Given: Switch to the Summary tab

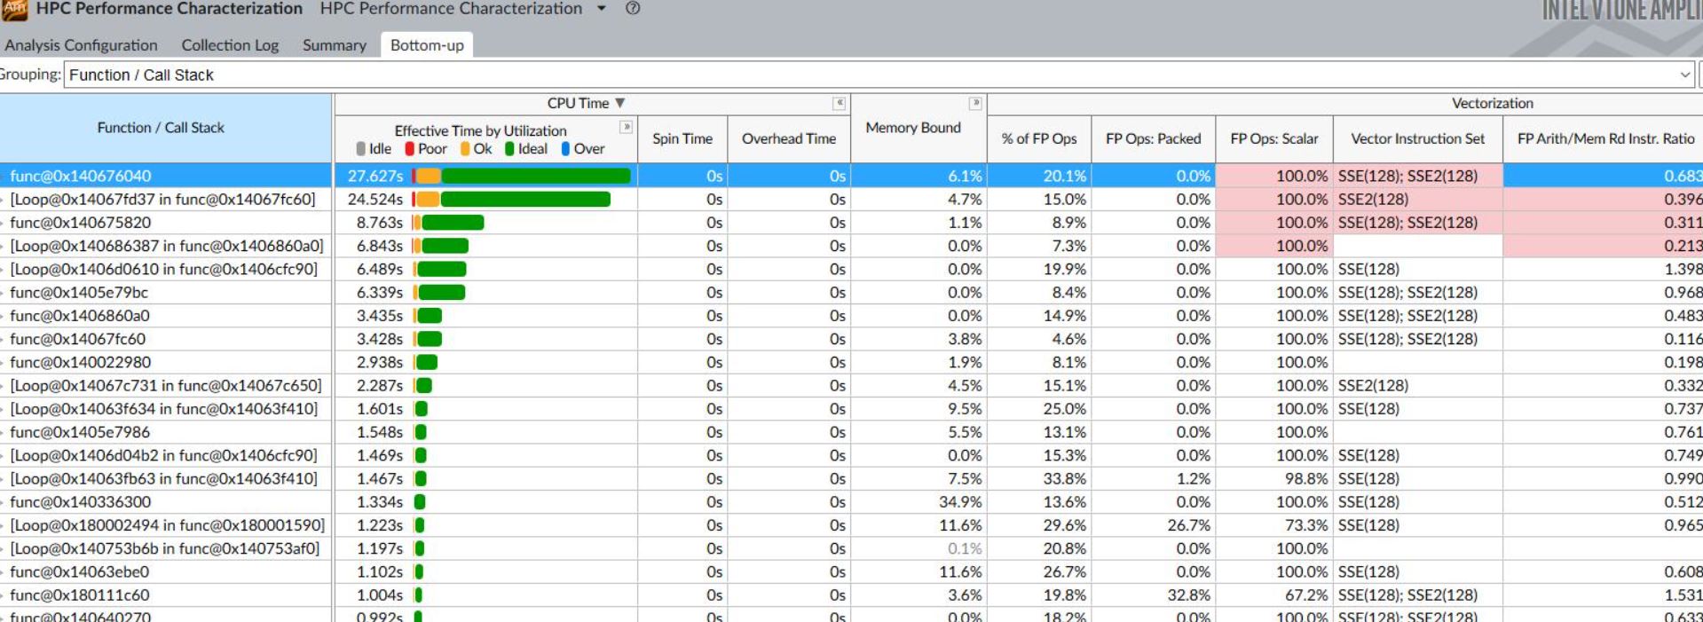Looking at the screenshot, I should tap(334, 45).
